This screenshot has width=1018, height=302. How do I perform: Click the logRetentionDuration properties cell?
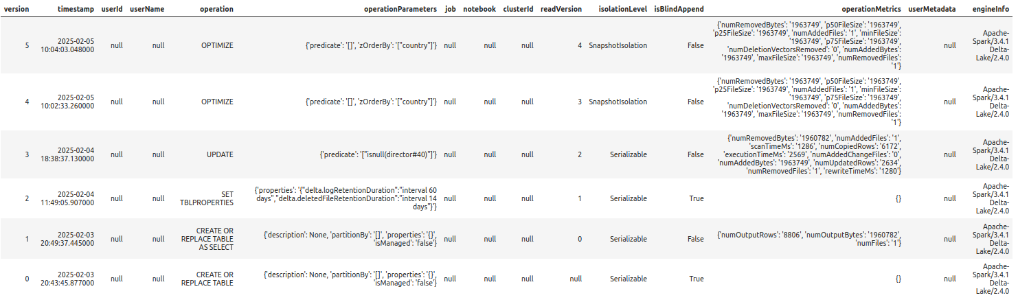point(346,198)
